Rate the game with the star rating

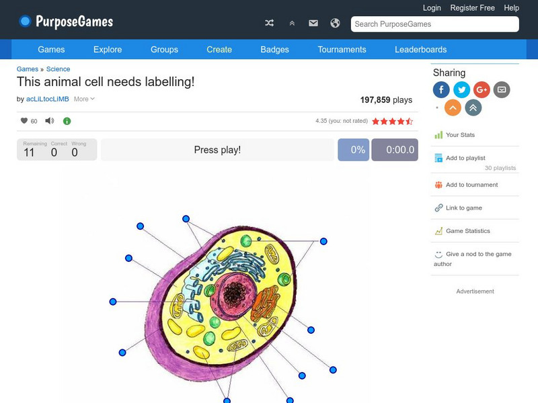[x=392, y=122]
